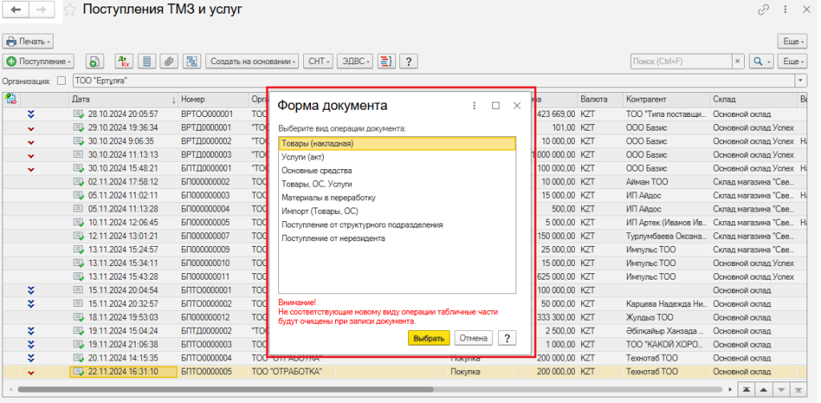This screenshot has height=403, width=821.
Task: Add the page to favorites with star
Action: [71, 10]
